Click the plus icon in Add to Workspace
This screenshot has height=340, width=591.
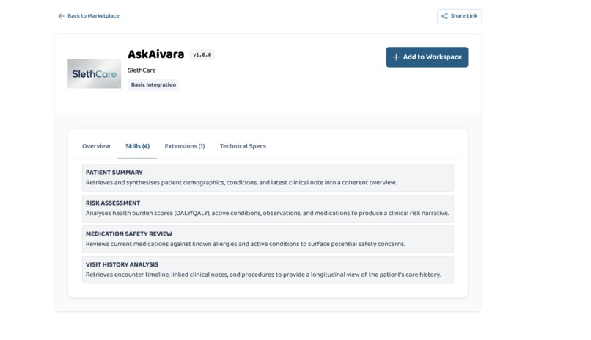point(396,57)
